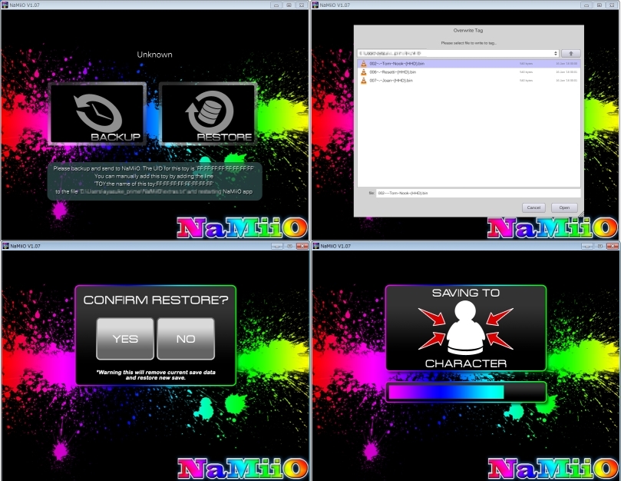
Task: Click the white character figure in the saving panel
Action: pyautogui.click(x=465, y=327)
